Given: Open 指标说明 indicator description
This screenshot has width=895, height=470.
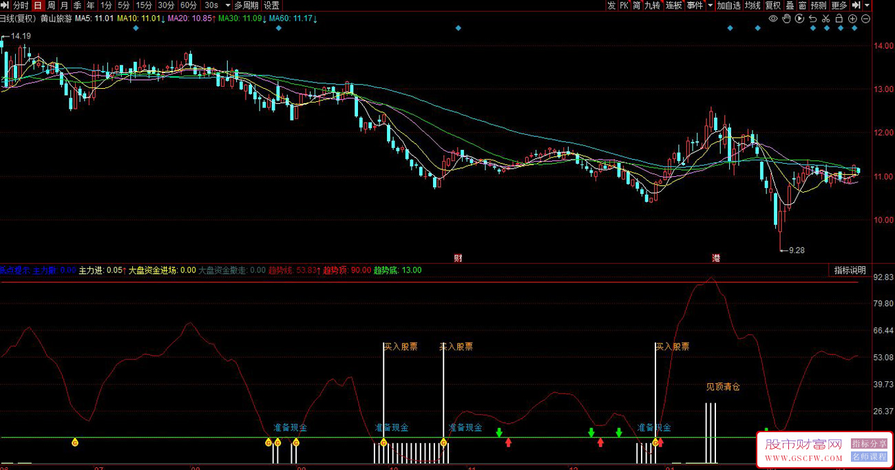Looking at the screenshot, I should point(850,270).
